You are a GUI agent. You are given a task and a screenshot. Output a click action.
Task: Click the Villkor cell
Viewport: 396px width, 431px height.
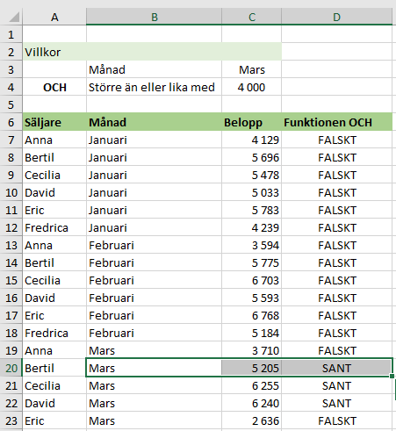(54, 52)
